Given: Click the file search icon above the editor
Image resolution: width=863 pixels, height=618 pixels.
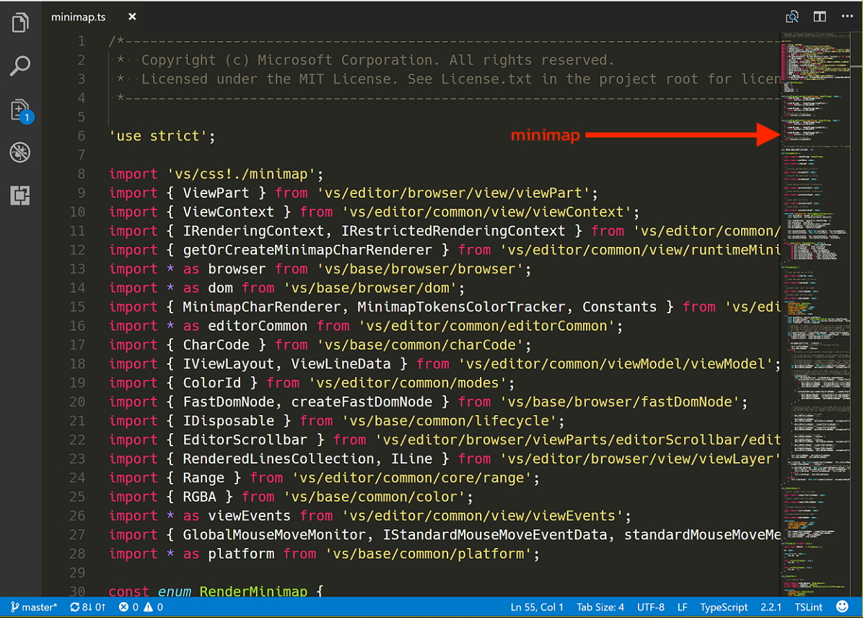Looking at the screenshot, I should [792, 16].
